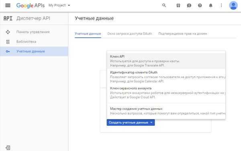Open the hamburger navigation menu
241x151 pixels.
[8, 5]
